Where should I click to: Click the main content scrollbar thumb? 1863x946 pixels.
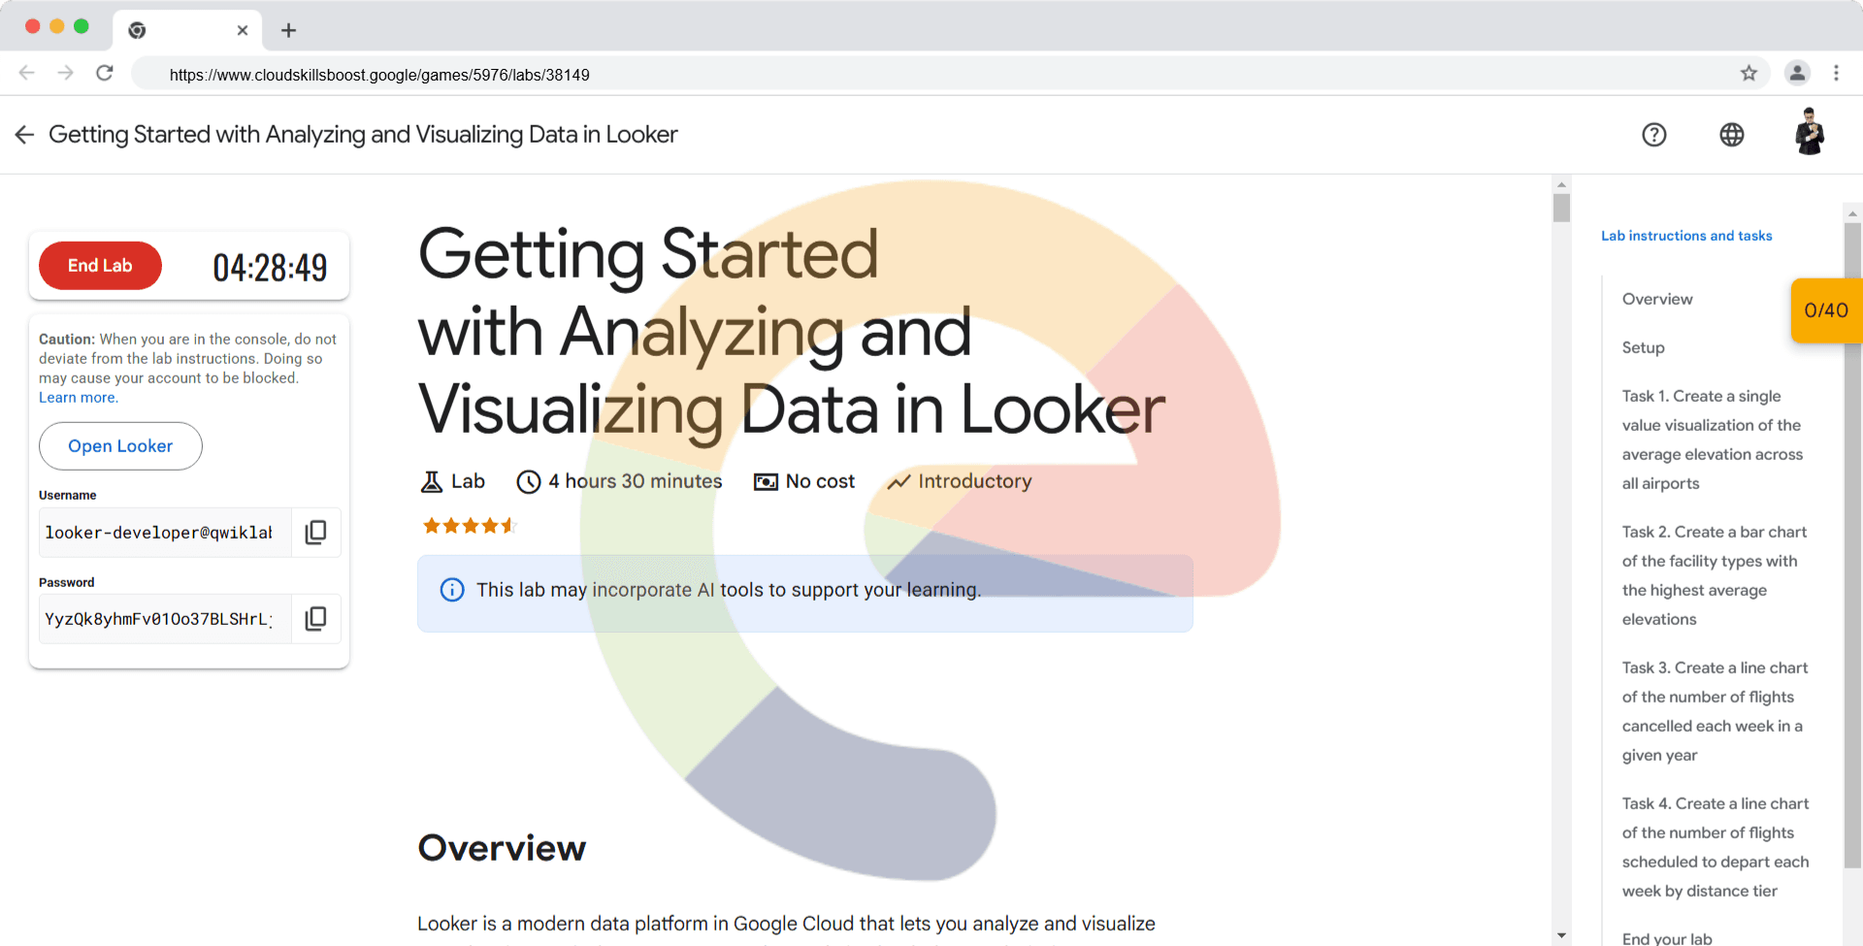(1561, 208)
